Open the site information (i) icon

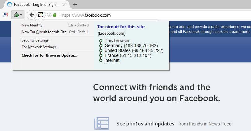coord(49,15)
